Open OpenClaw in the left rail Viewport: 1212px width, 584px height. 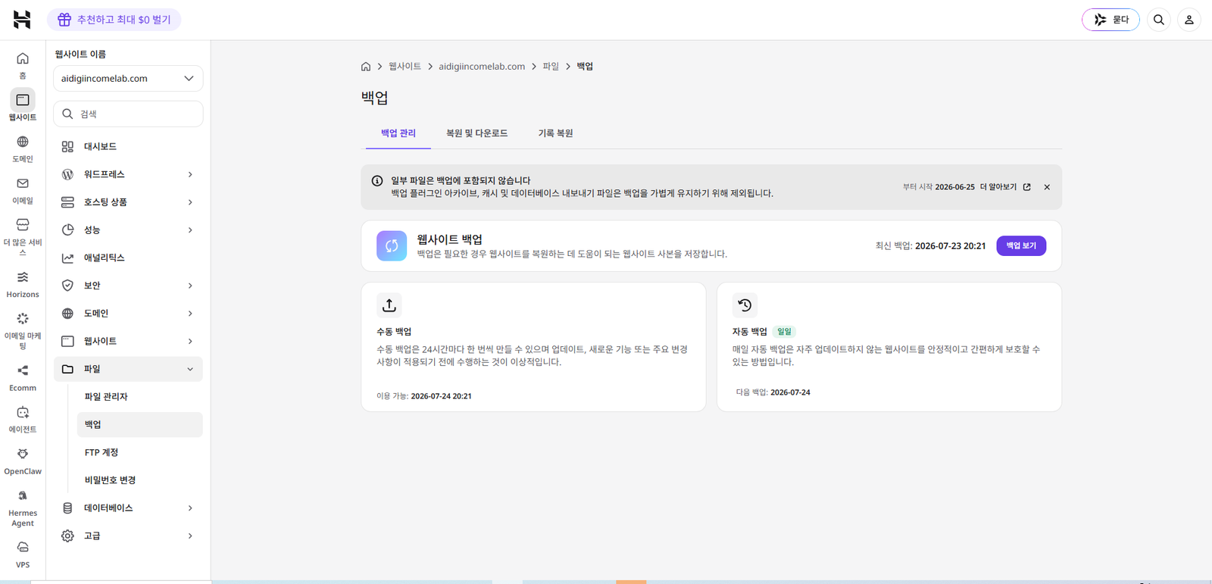tap(23, 461)
